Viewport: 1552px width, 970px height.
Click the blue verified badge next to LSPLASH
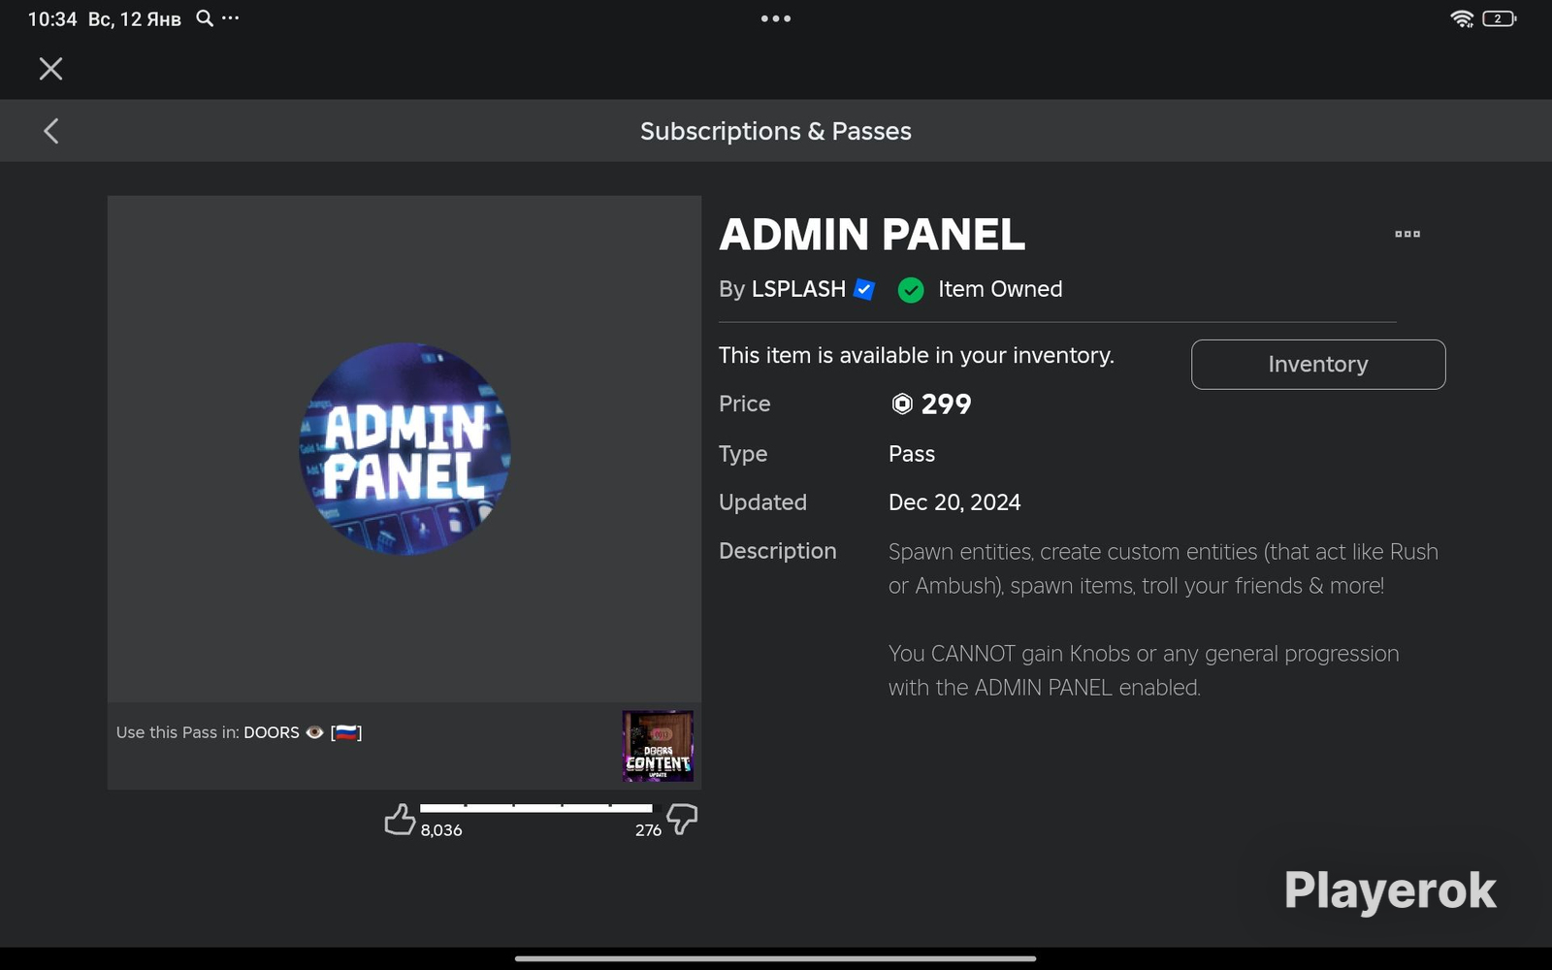pos(864,289)
